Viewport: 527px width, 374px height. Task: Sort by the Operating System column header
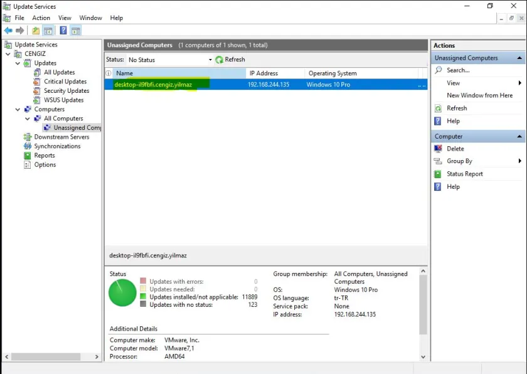click(x=333, y=73)
